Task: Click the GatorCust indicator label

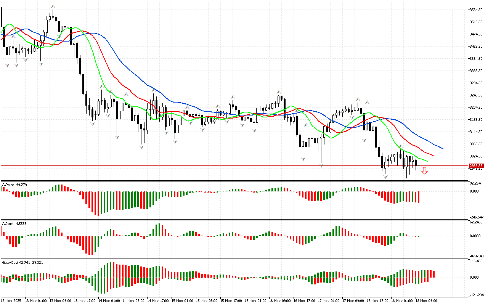Action: click(x=21, y=263)
